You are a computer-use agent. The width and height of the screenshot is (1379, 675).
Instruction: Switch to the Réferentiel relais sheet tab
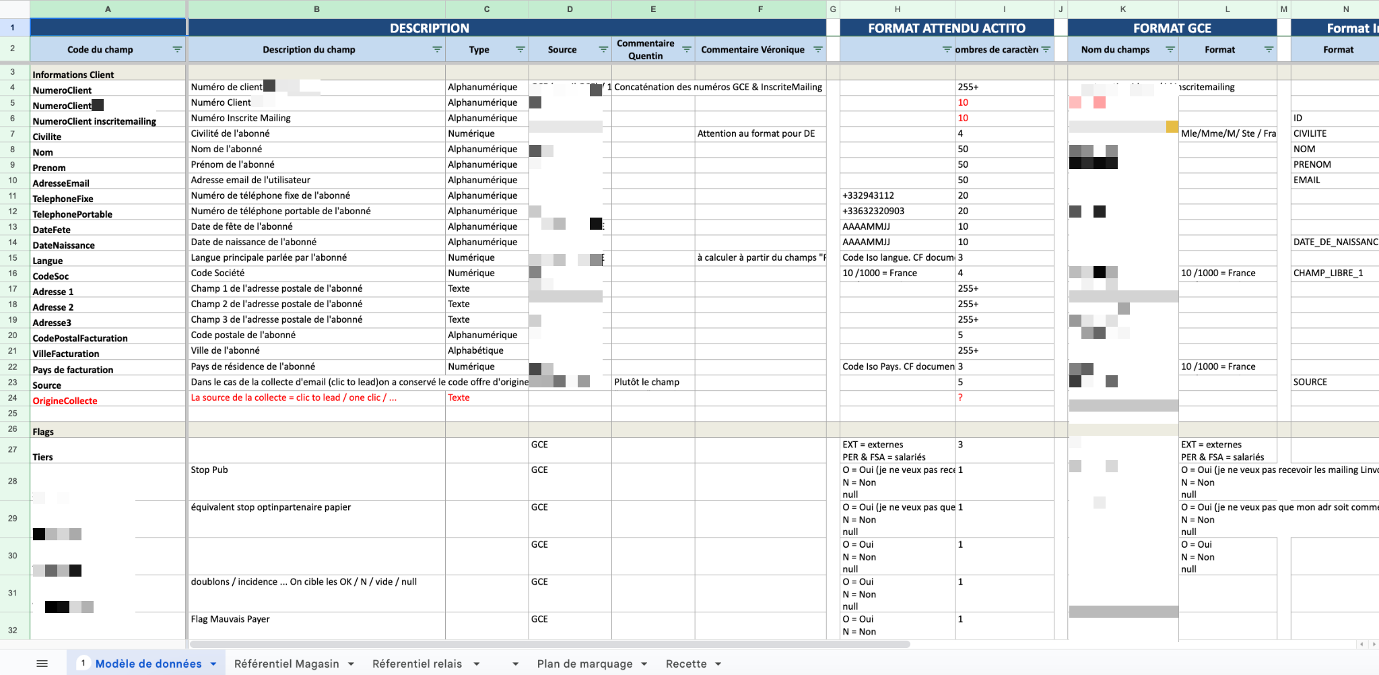417,664
